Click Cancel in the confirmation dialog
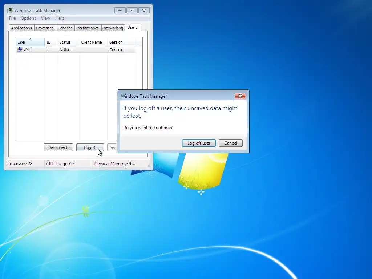This screenshot has height=279, width=372. 231,143
